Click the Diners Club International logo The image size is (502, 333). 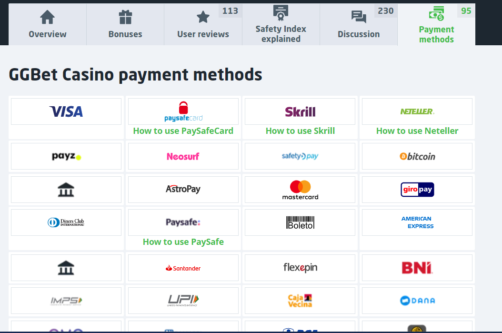point(66,222)
